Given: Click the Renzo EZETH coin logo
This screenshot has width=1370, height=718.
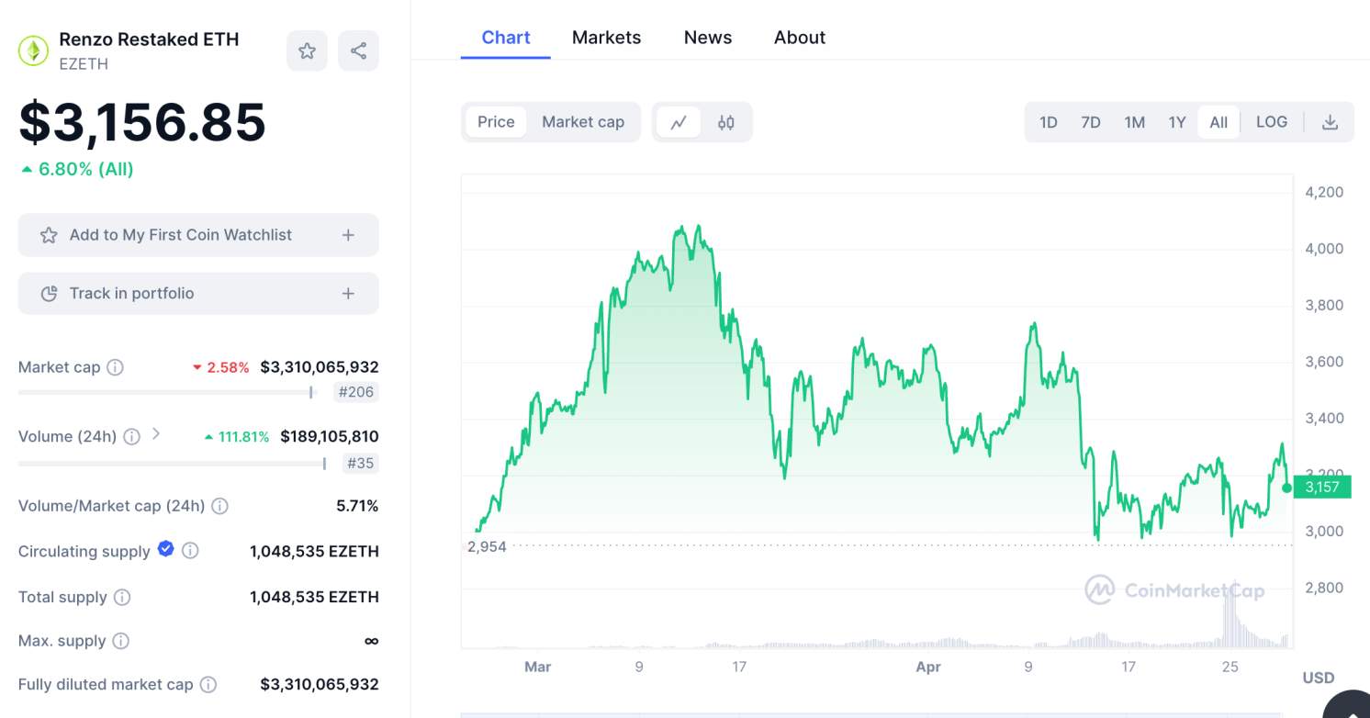Looking at the screenshot, I should [34, 50].
